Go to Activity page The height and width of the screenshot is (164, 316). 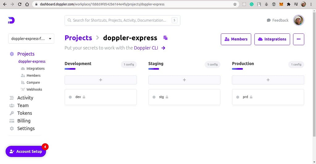(25, 98)
